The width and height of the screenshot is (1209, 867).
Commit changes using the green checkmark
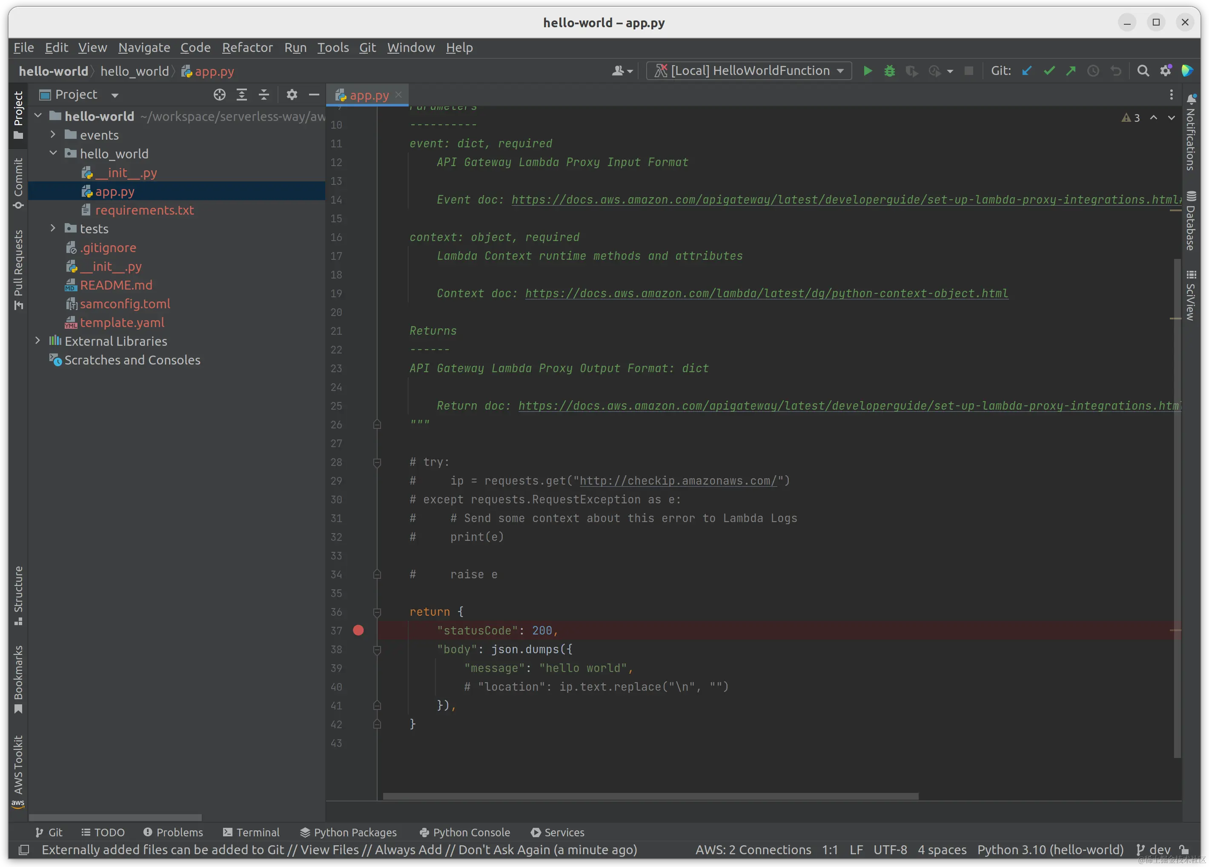(x=1049, y=71)
